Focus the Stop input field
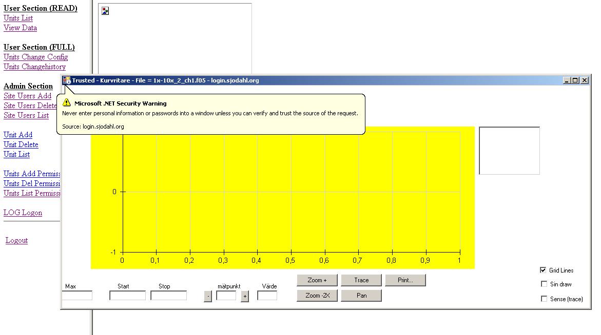Screen dimensions: 601x335 point(169,295)
